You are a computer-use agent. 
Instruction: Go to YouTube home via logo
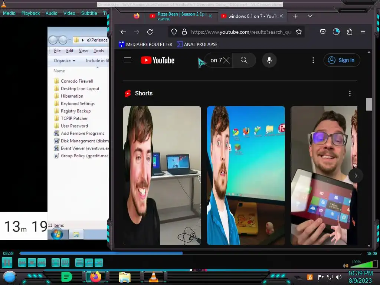coord(157,60)
